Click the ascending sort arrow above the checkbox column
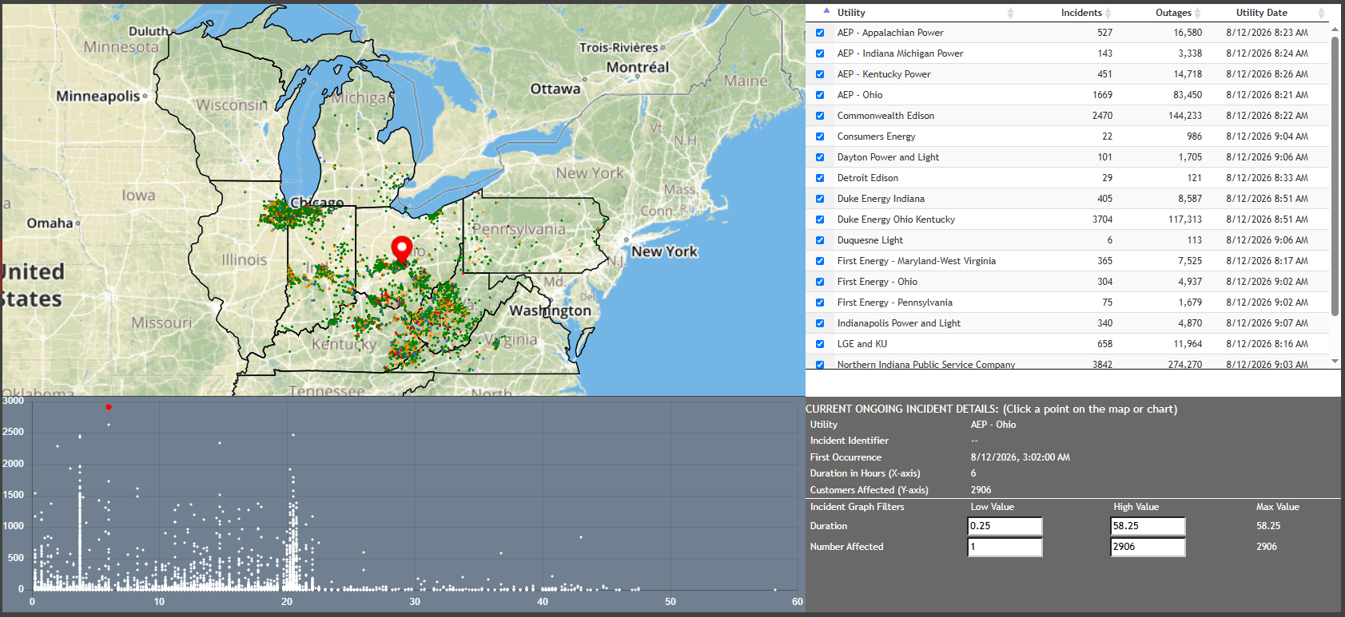 (826, 11)
